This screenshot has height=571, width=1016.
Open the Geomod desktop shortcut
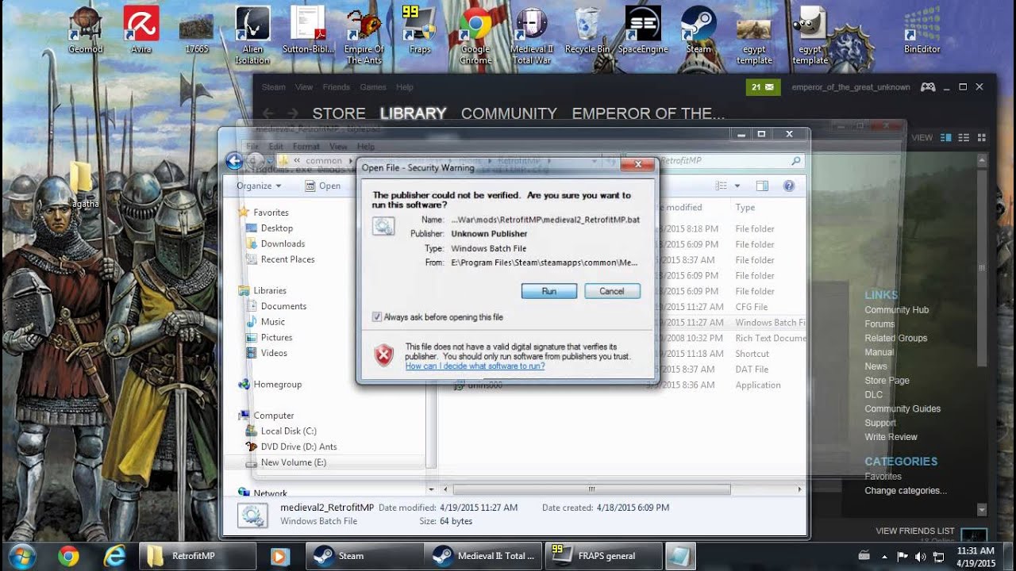tap(86, 30)
